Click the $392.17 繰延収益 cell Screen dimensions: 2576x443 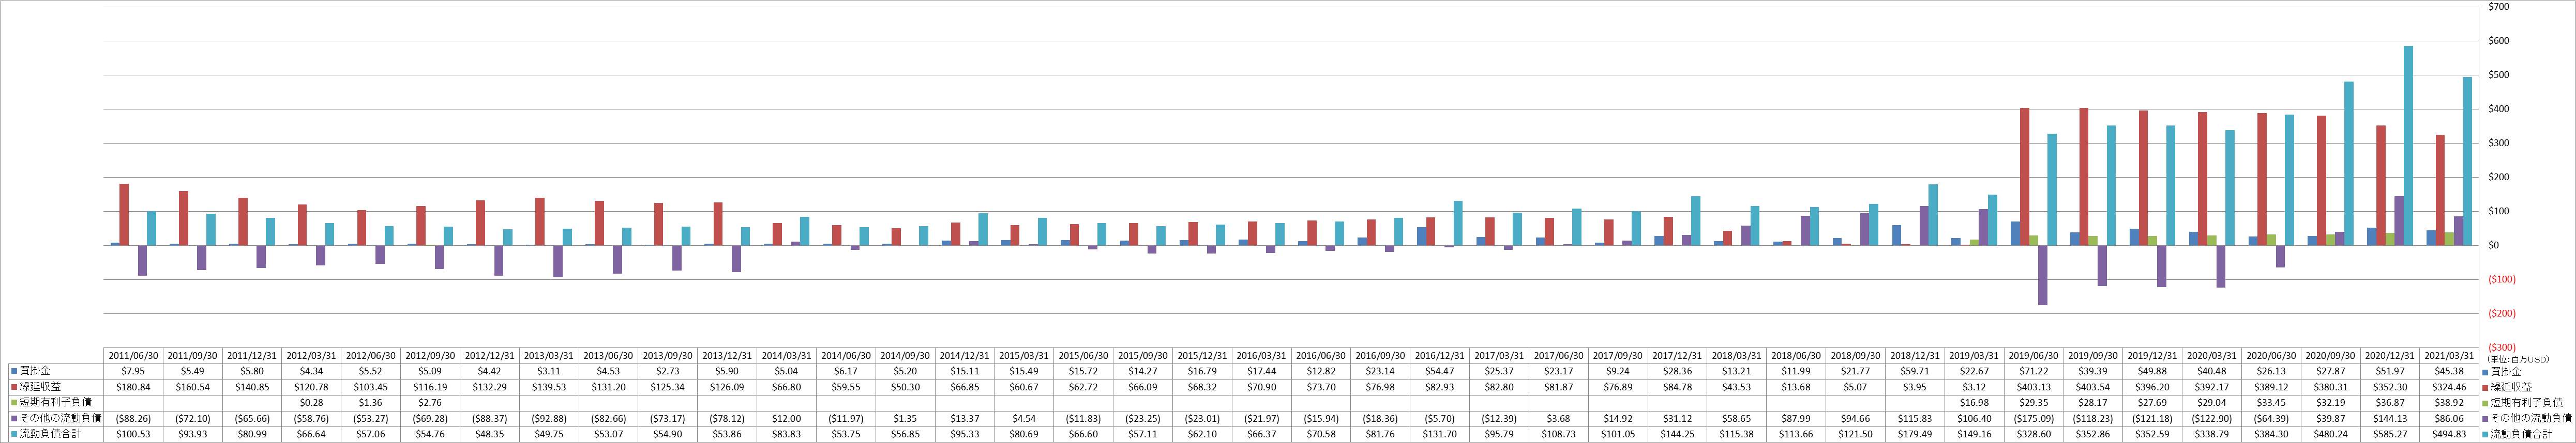click(2212, 387)
